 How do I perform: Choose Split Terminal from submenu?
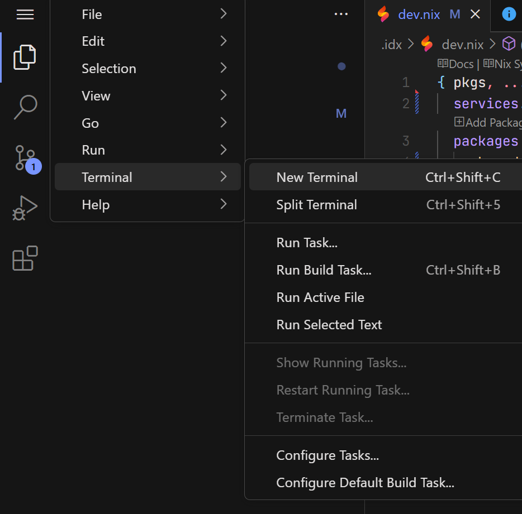(x=386, y=204)
